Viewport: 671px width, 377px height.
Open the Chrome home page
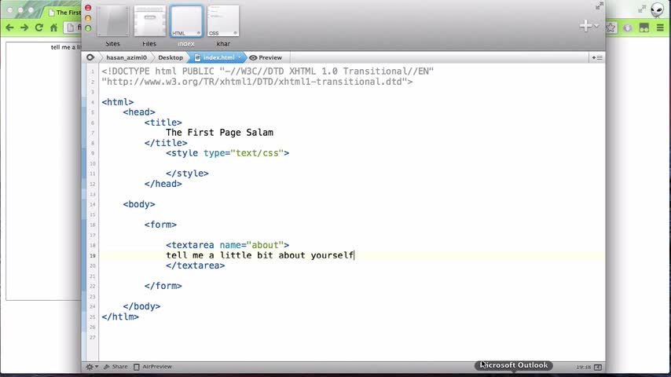pos(53,27)
